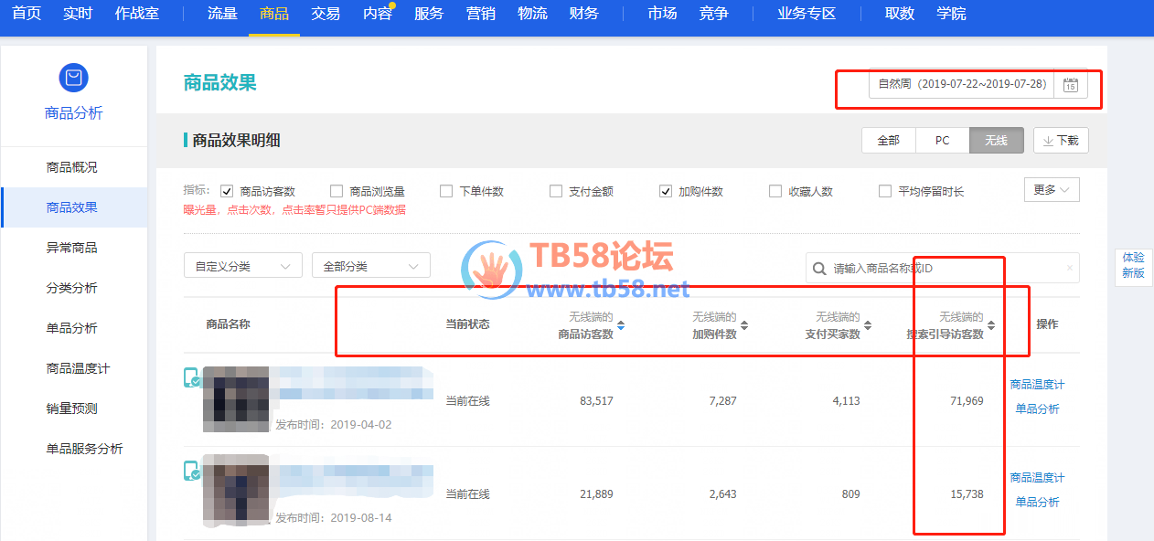Click the mobile device icon on first product

click(192, 377)
